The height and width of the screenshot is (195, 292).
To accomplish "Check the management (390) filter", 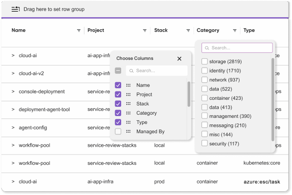I will [x=204, y=116].
